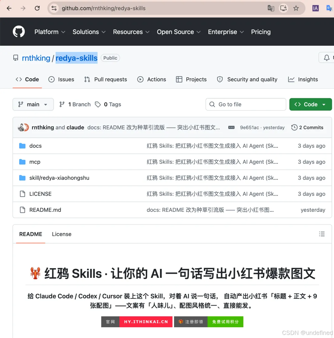Switch to the Issues tab
This screenshot has height=338, width=334.
coord(61,79)
